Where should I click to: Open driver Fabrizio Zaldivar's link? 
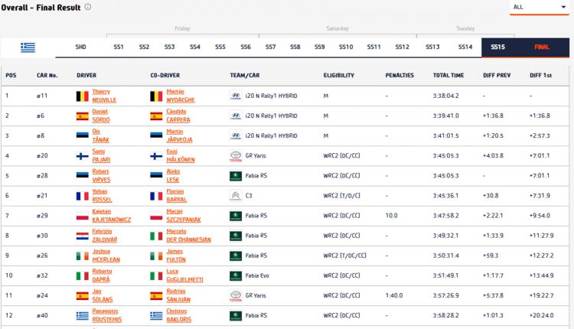[104, 236]
